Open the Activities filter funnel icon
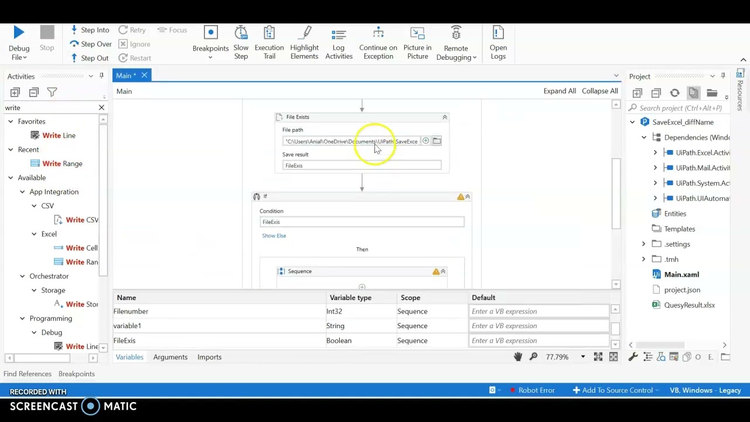Viewport: 750px width, 422px height. (x=52, y=92)
